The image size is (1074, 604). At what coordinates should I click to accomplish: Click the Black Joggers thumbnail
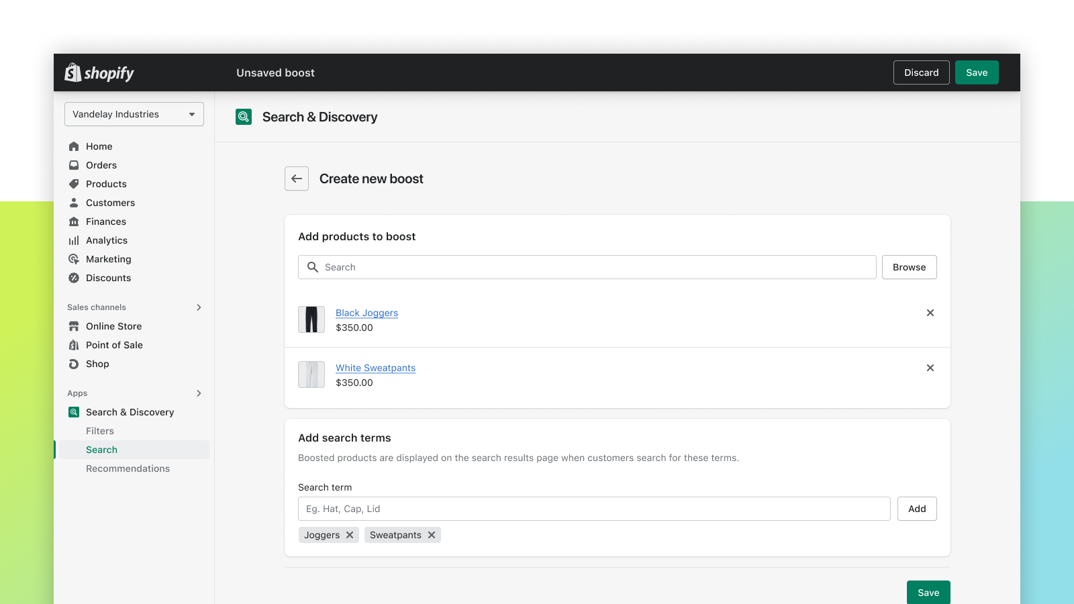(311, 319)
